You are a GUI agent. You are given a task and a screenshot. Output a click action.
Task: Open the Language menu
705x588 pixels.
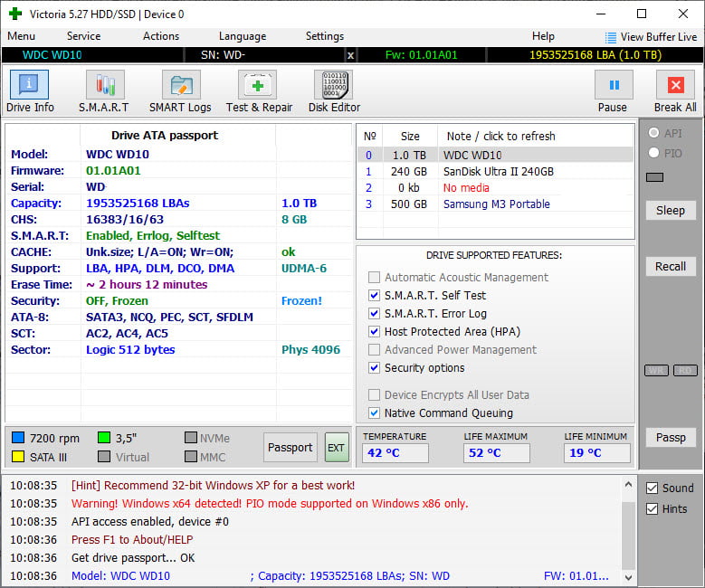(x=243, y=36)
